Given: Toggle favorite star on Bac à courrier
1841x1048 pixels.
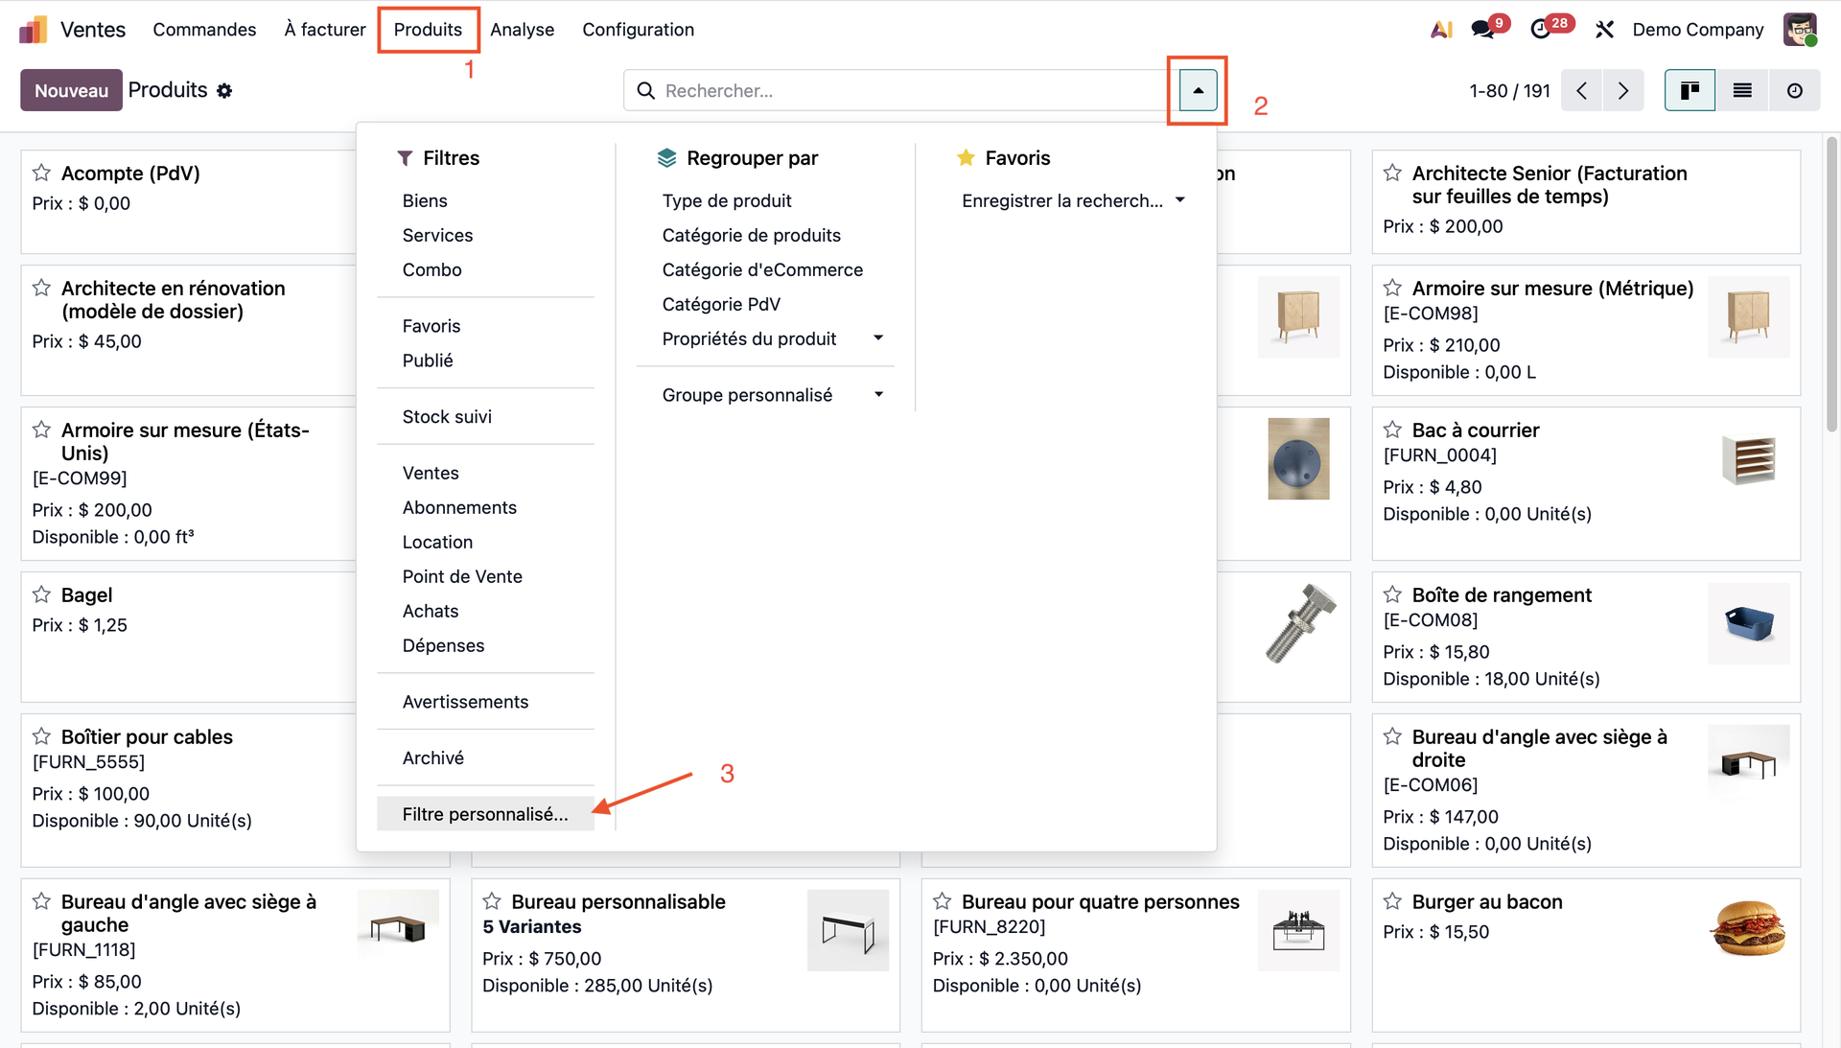Looking at the screenshot, I should click(1392, 430).
